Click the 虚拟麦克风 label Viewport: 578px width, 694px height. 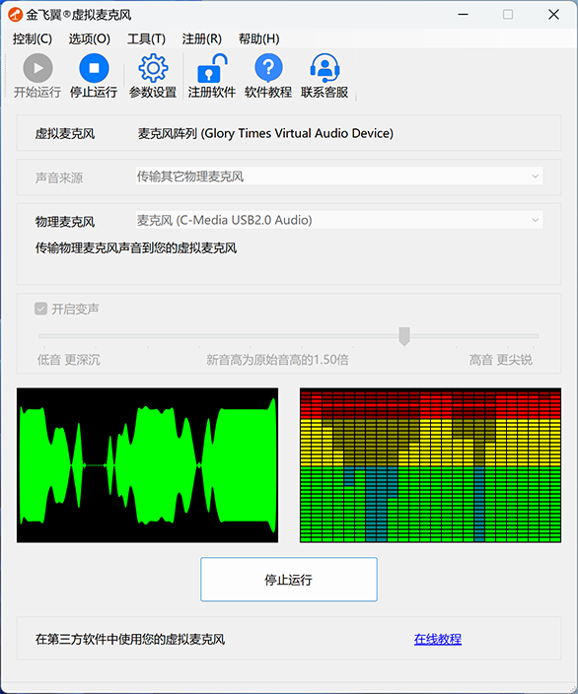[65, 134]
